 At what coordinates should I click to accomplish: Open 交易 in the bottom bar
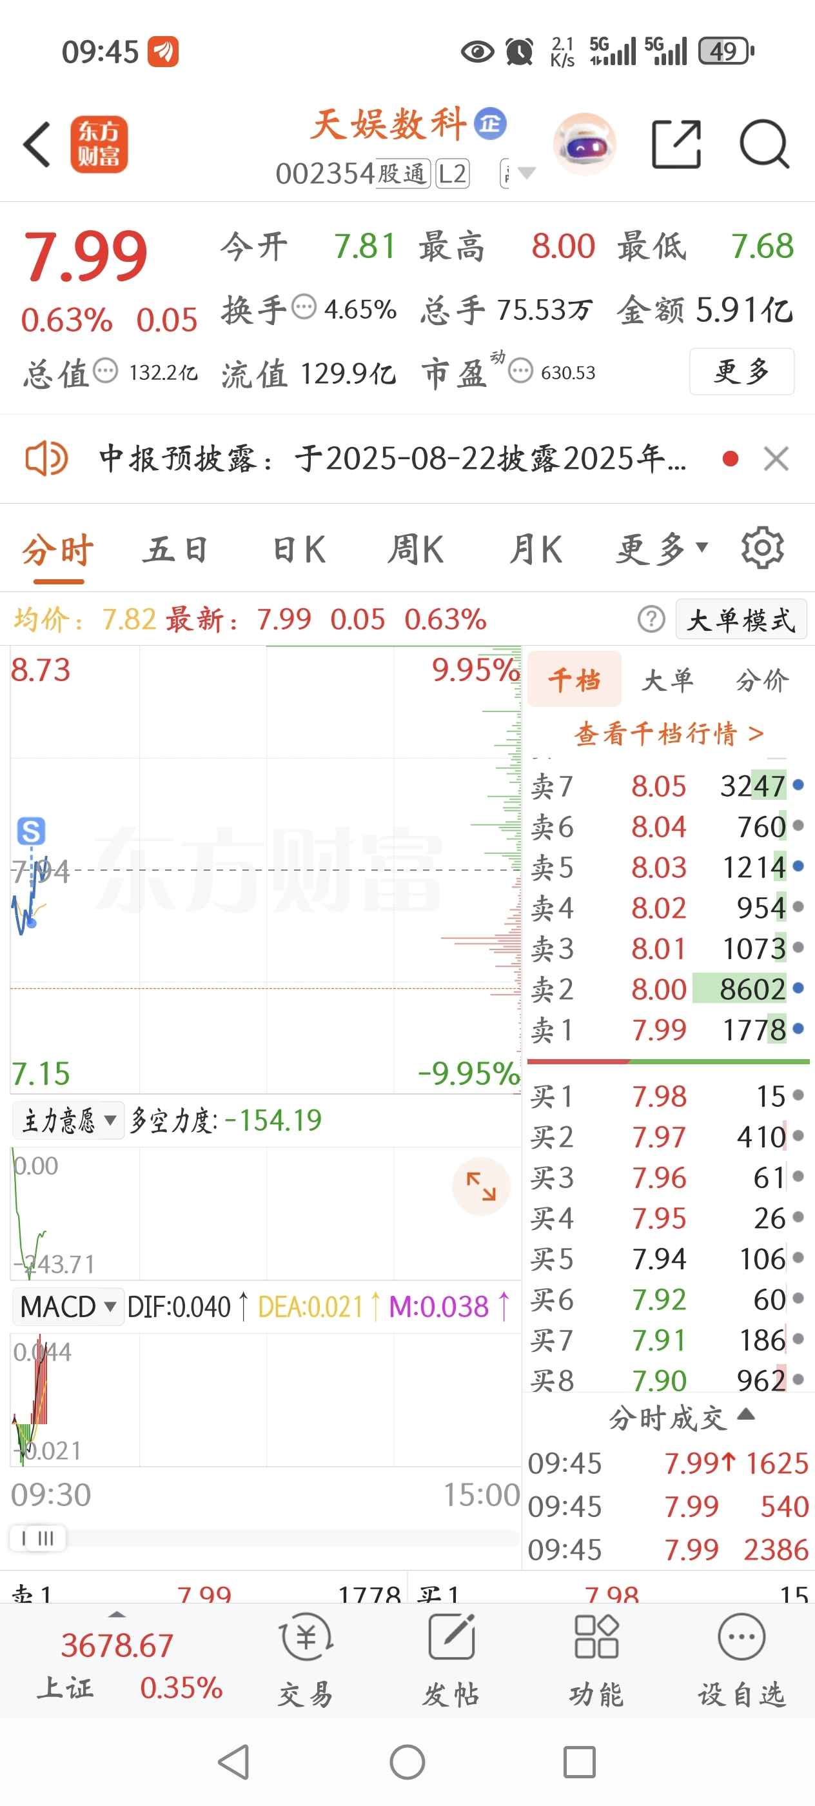click(306, 1660)
